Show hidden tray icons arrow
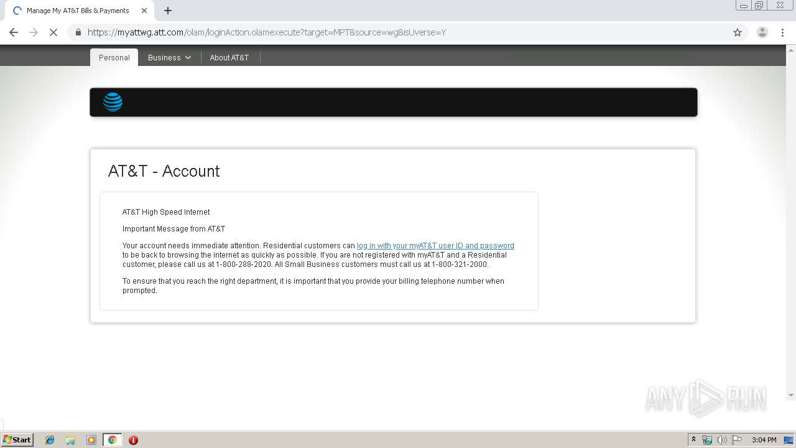796x448 pixels. (x=693, y=440)
